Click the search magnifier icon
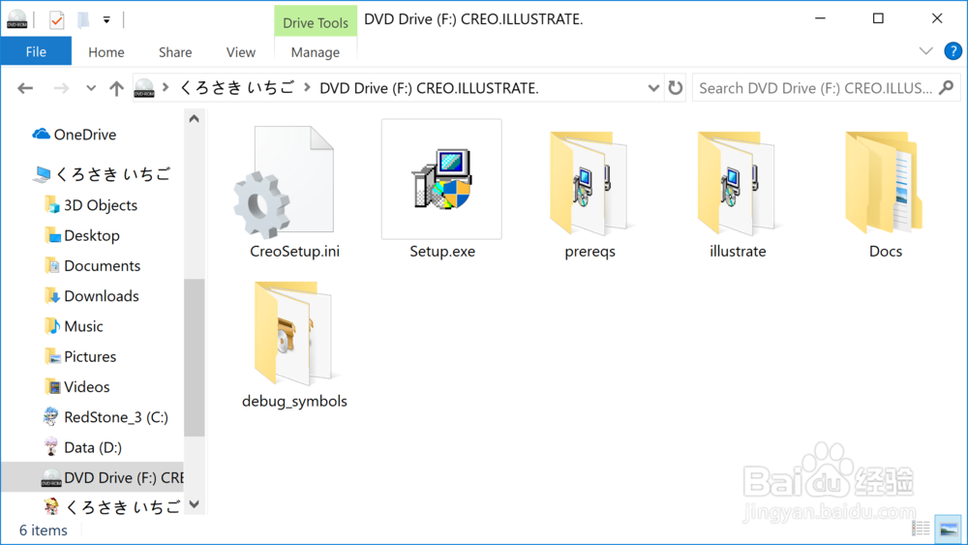 point(946,88)
